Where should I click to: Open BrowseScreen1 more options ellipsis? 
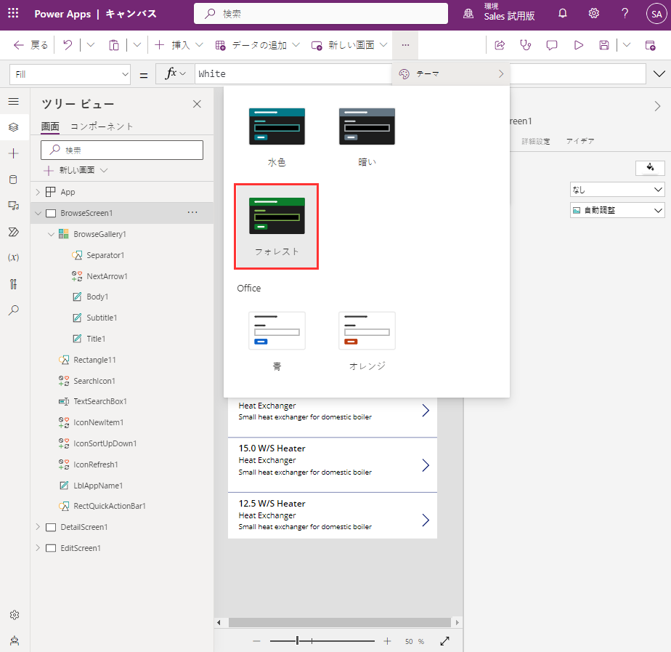click(x=192, y=212)
